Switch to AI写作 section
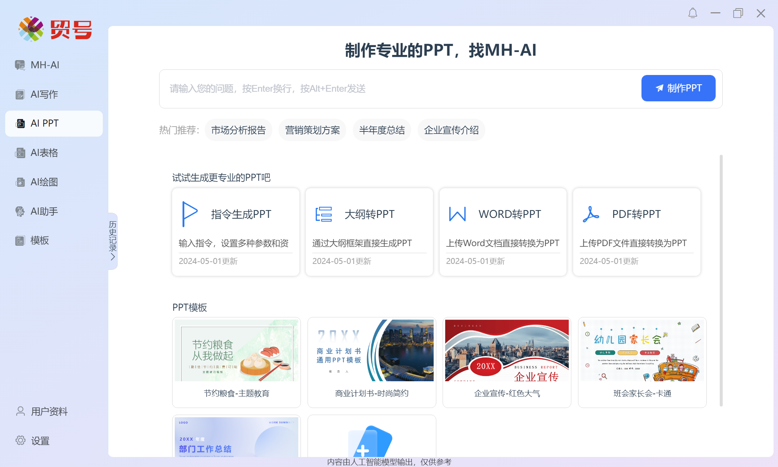778x467 pixels. pos(54,94)
